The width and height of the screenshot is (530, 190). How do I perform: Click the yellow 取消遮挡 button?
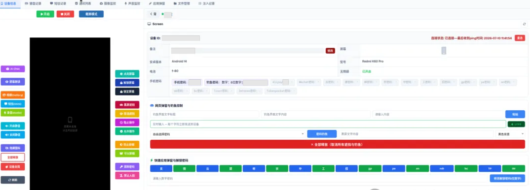(127, 114)
